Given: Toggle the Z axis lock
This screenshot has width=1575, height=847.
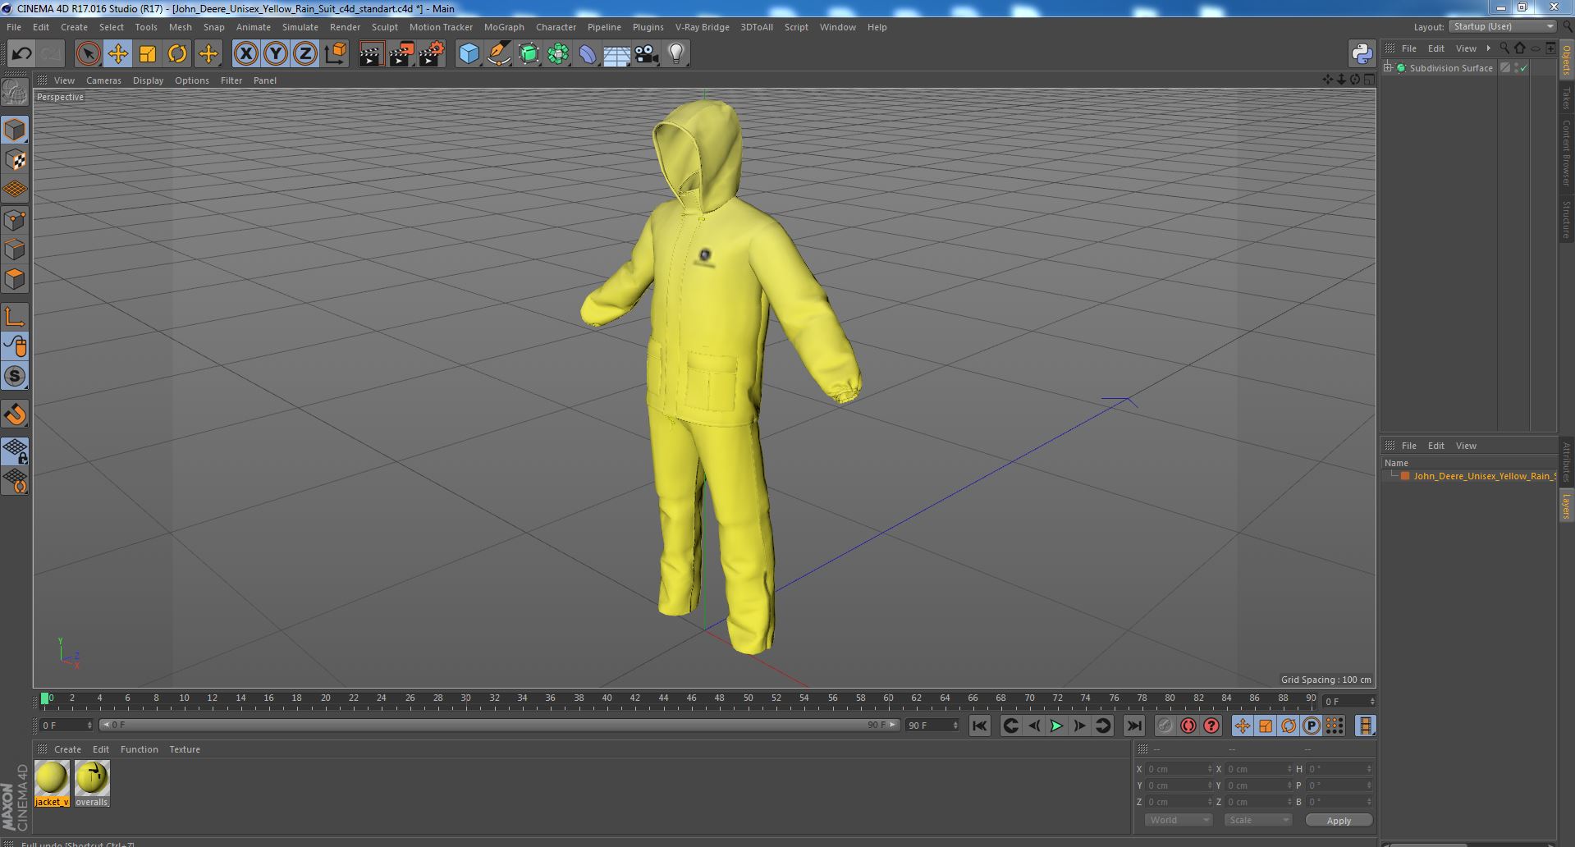Looking at the screenshot, I should coord(305,54).
